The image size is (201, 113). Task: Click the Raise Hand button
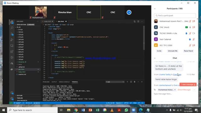click(188, 51)
